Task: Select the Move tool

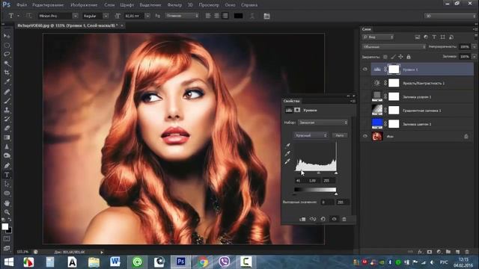Action: (x=7, y=36)
